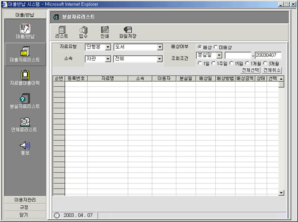Select the 3개월 period radio button
The image size is (298, 222).
(x=265, y=63)
